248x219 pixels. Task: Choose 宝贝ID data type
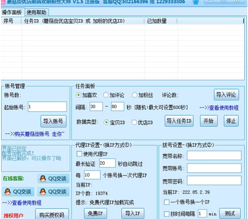coord(114,122)
